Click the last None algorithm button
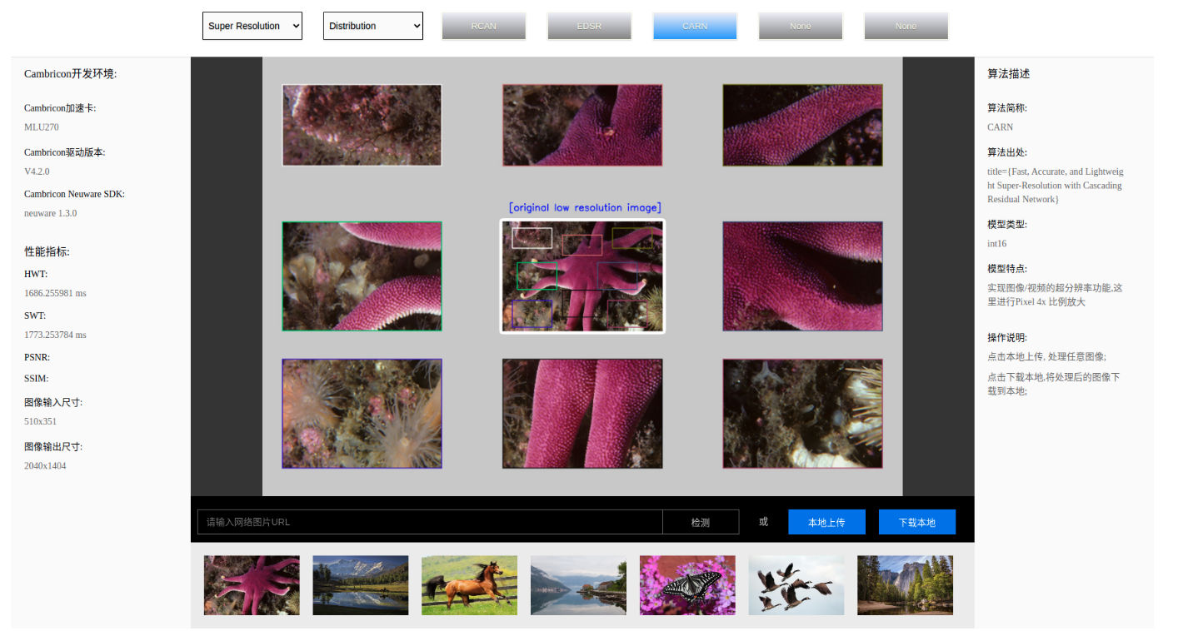Image resolution: width=1193 pixels, height=631 pixels. coord(906,26)
